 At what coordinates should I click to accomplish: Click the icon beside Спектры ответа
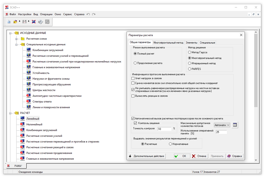pos(29,102)
